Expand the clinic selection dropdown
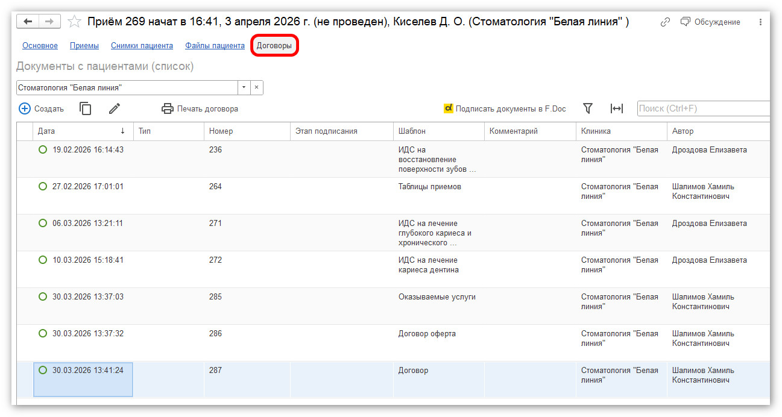This screenshot has width=782, height=417. [244, 88]
